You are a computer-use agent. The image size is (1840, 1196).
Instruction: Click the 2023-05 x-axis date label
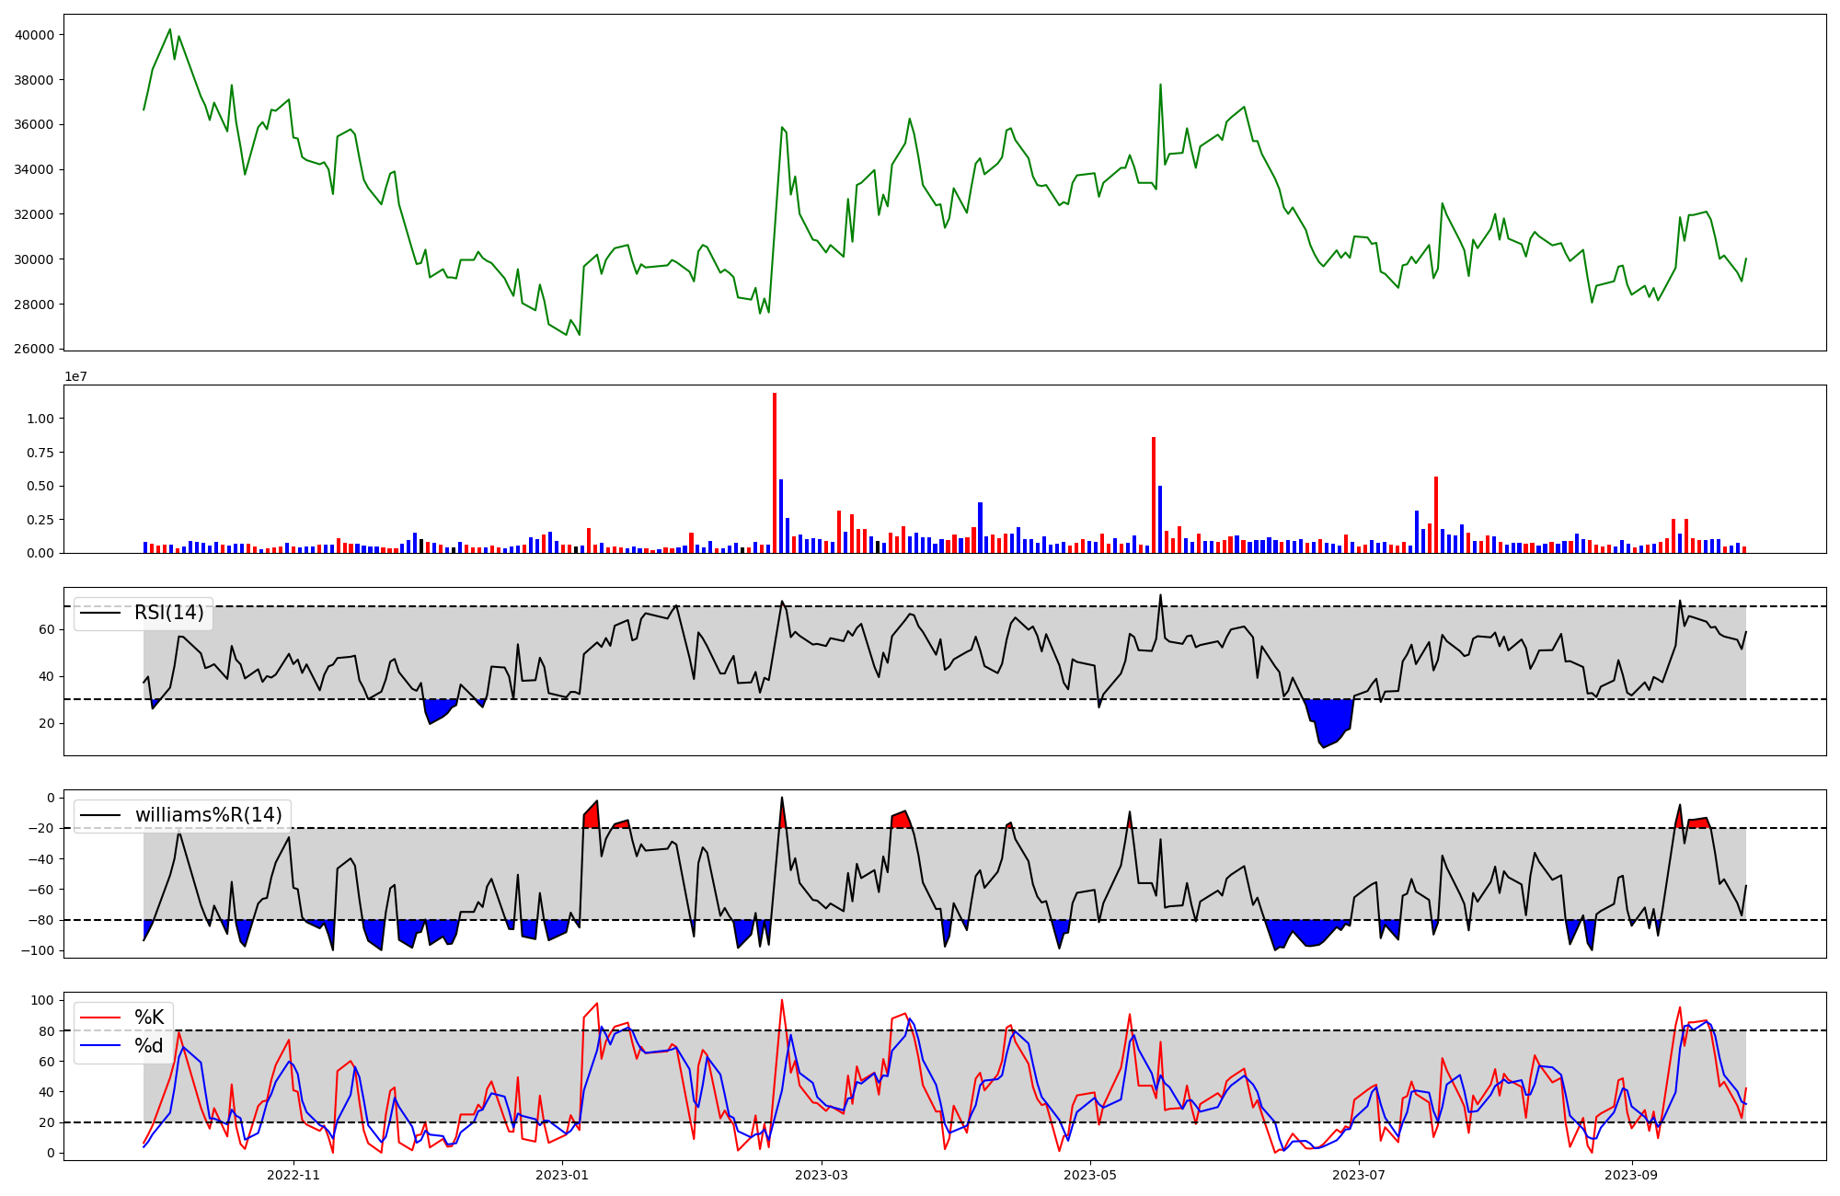click(1090, 1175)
